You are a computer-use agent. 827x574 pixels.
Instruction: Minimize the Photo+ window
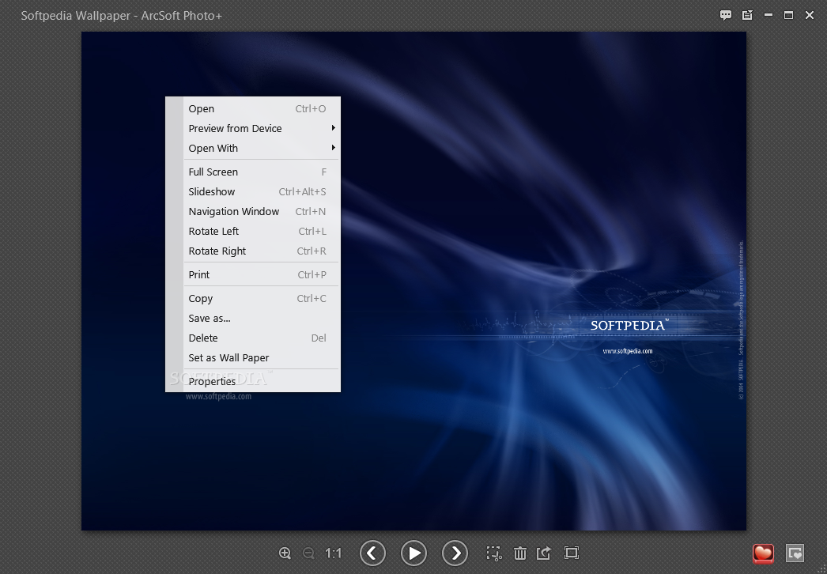(768, 15)
